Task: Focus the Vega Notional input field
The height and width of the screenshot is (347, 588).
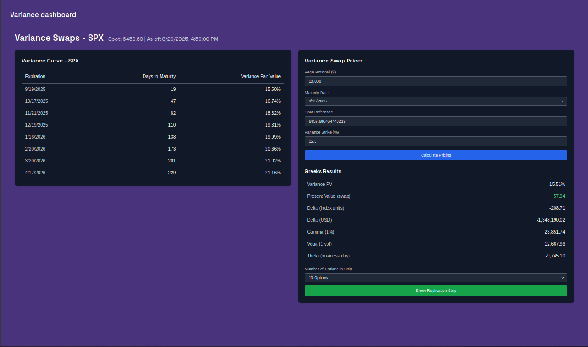Action: [436, 81]
